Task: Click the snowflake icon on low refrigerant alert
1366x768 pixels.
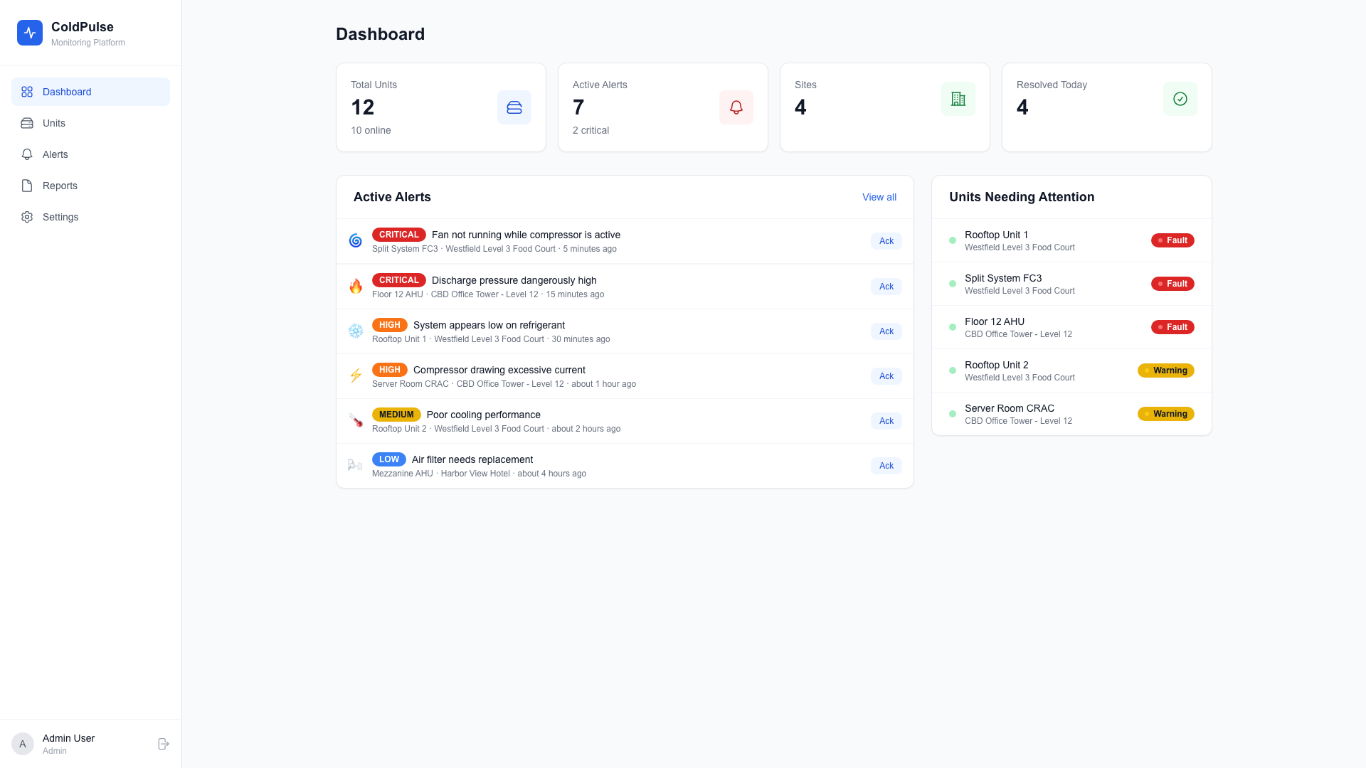Action: (x=356, y=331)
